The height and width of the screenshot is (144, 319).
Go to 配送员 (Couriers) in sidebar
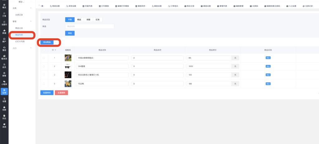click(x=4, y=57)
